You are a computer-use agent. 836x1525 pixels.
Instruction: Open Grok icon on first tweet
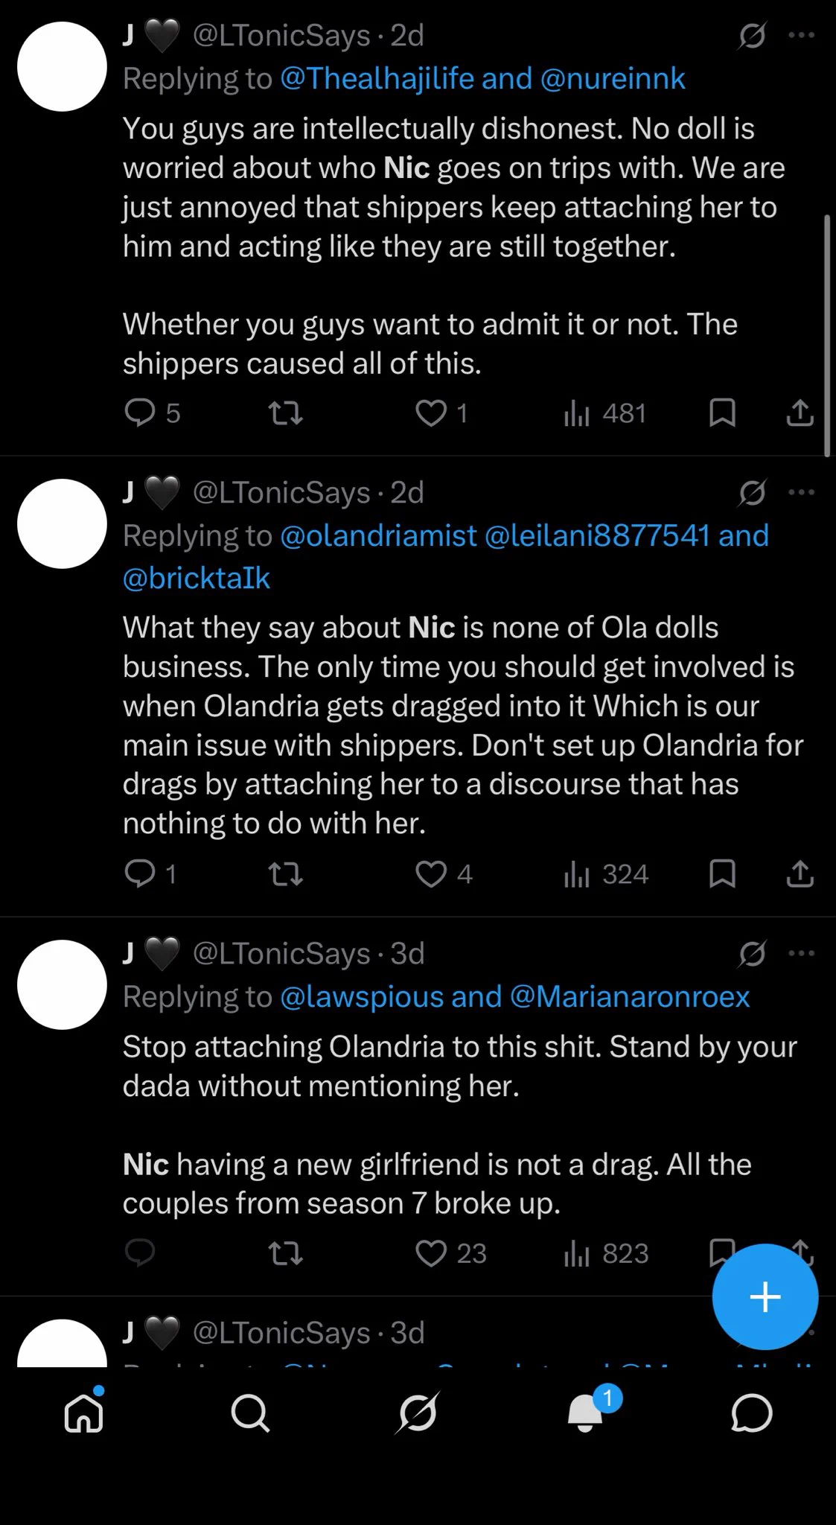click(x=752, y=35)
